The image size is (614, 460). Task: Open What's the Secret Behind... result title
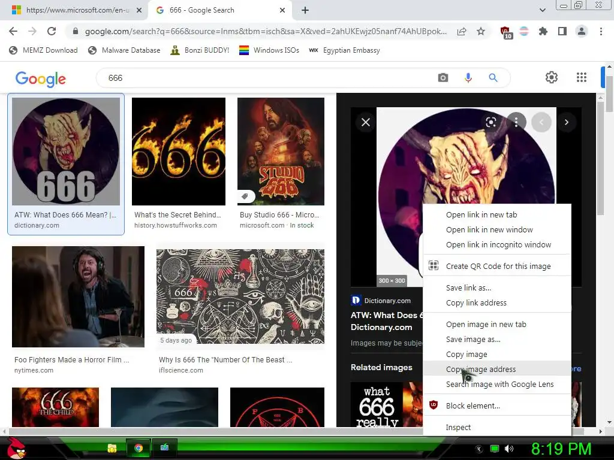177,215
